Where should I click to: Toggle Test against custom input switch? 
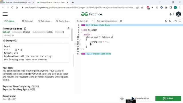pyautogui.click(x=121, y=21)
